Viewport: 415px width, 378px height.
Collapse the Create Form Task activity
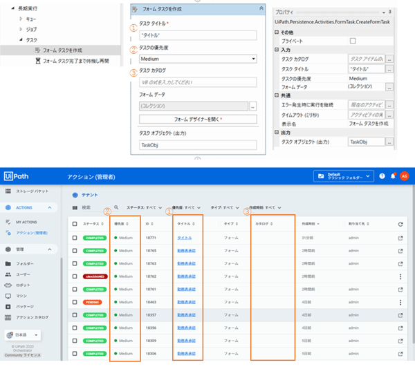pyautogui.click(x=261, y=8)
